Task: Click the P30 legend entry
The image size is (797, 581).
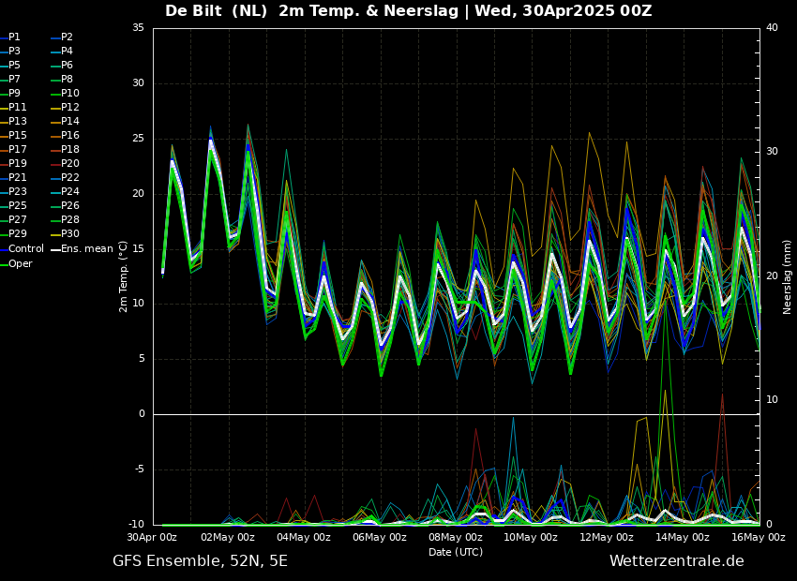Action: coord(70,234)
